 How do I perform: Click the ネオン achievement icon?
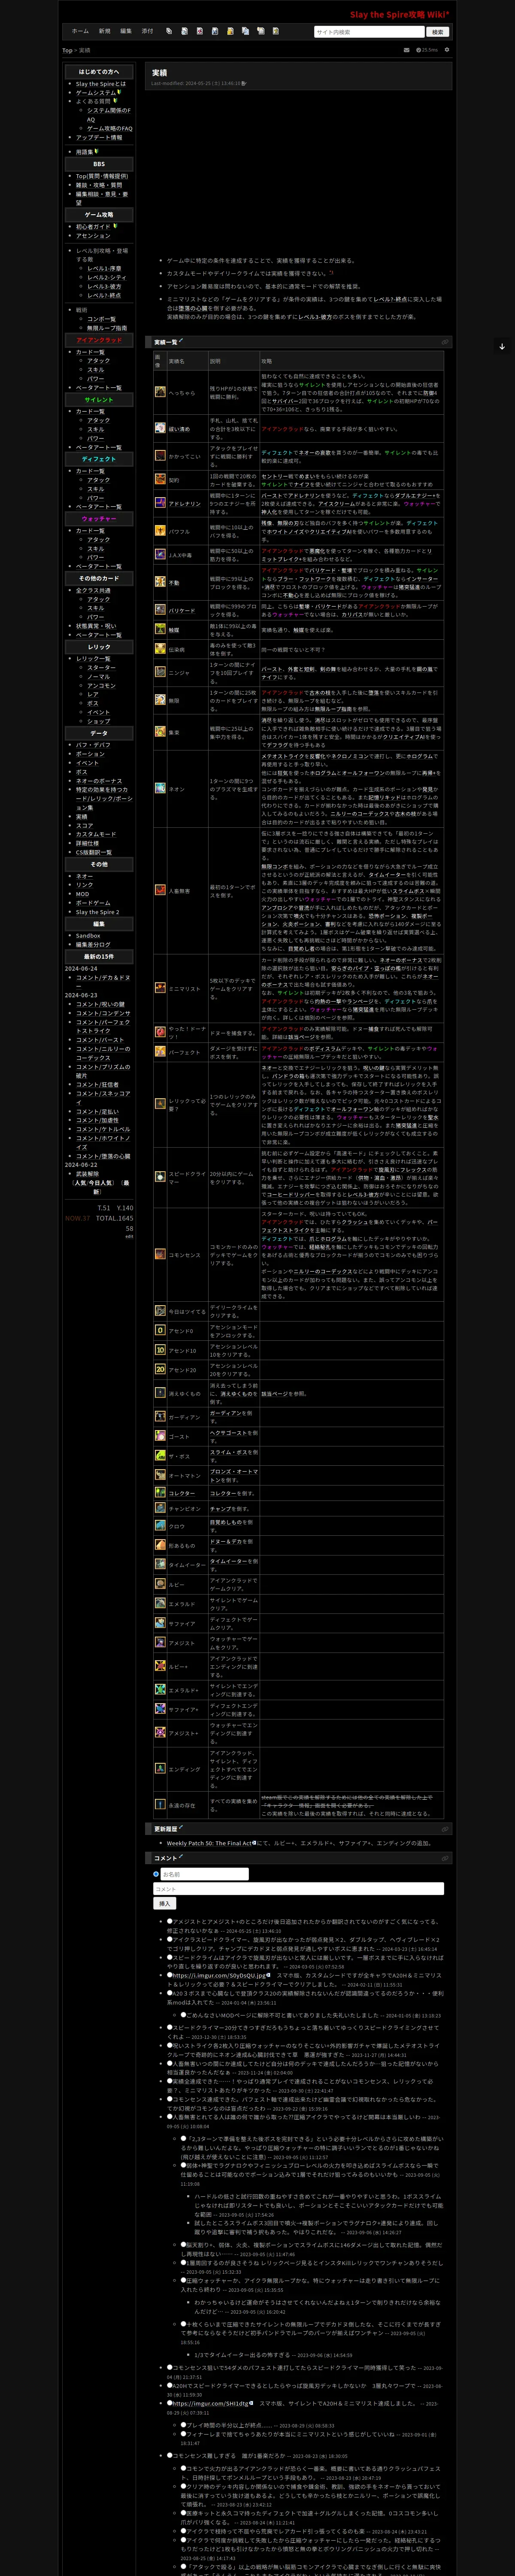160,788
